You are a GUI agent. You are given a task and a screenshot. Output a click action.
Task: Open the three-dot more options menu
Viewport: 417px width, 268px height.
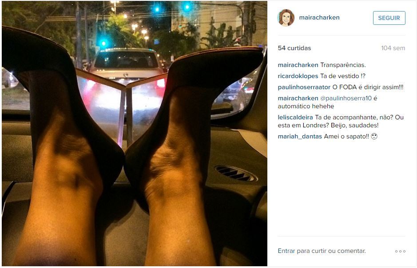400,251
